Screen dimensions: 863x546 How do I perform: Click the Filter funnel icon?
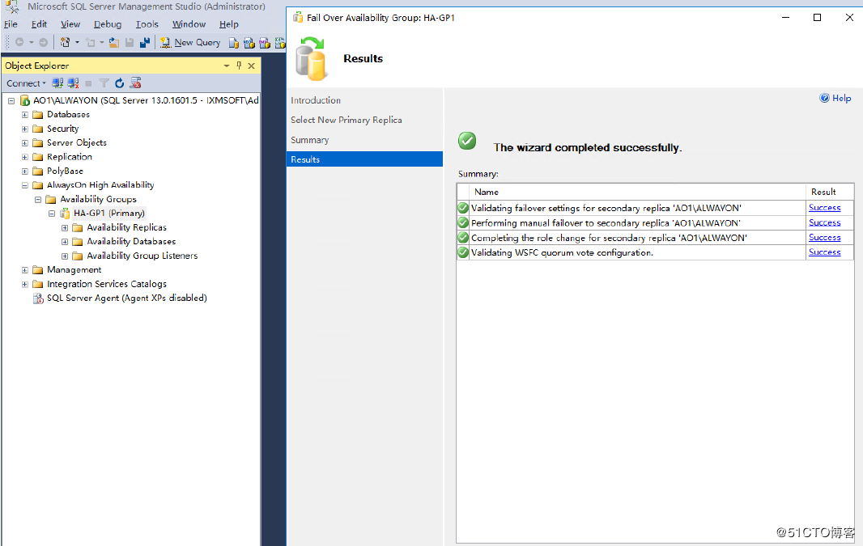104,83
